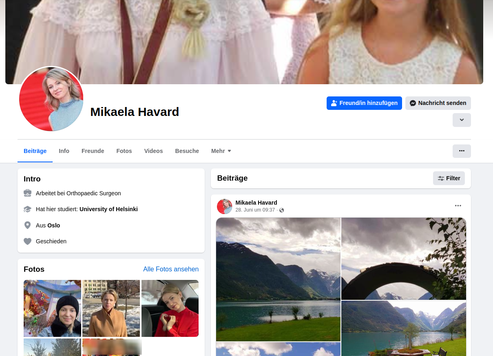Open the post photo with dark arch

point(404,259)
